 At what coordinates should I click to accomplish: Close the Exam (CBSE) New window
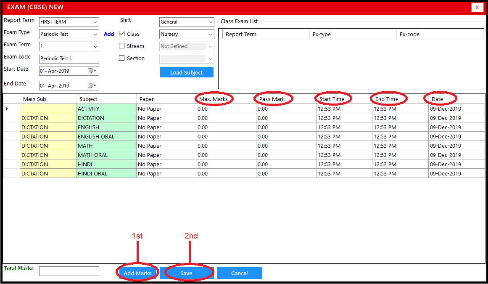tap(477, 7)
